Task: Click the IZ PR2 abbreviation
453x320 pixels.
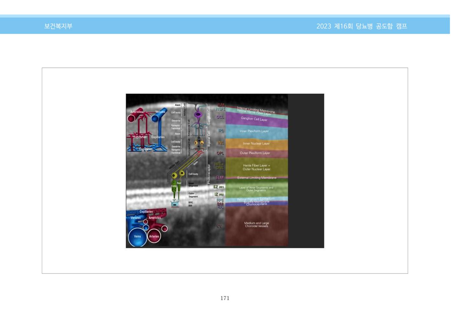Action: point(219,194)
